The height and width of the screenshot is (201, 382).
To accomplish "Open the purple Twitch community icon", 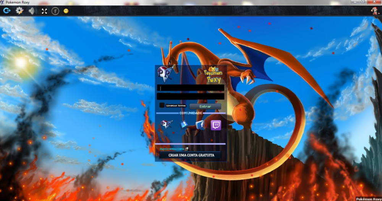I will (x=216, y=125).
